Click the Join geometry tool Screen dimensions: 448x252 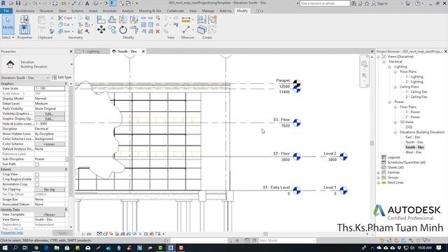pos(64,31)
